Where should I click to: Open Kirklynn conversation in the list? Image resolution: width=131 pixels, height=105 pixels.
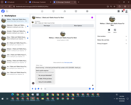pos(15,50)
